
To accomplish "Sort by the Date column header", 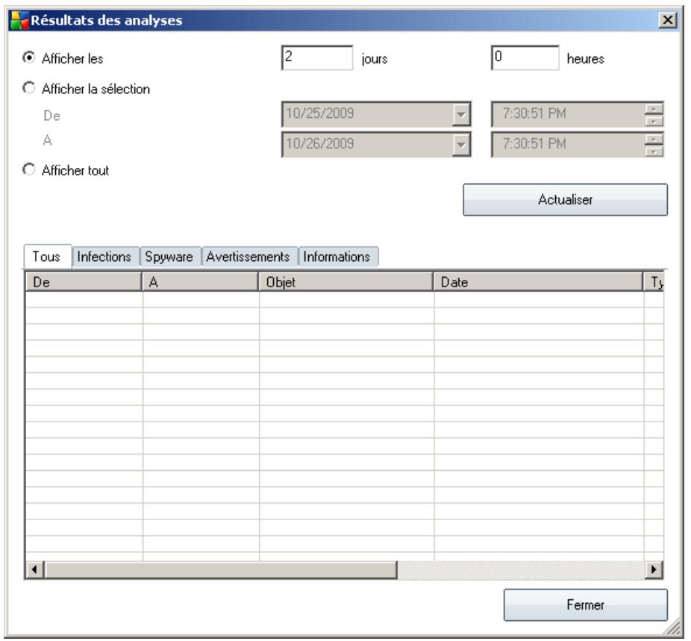I will 538,282.
